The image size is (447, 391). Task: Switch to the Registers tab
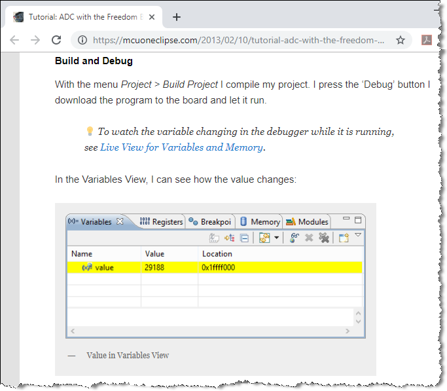tap(161, 221)
